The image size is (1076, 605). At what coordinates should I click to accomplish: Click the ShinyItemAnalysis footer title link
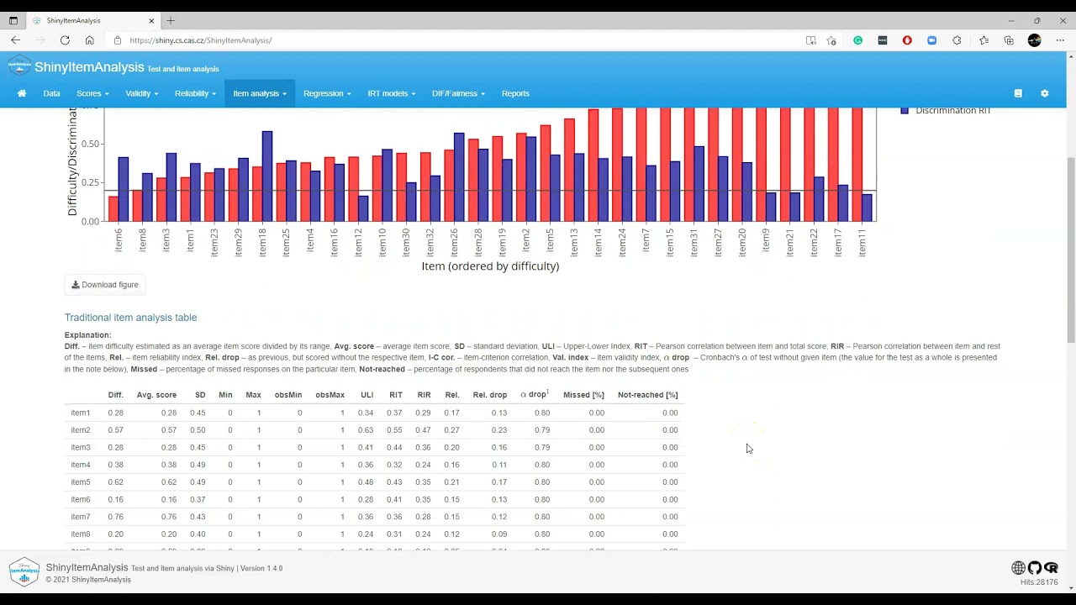(87, 567)
